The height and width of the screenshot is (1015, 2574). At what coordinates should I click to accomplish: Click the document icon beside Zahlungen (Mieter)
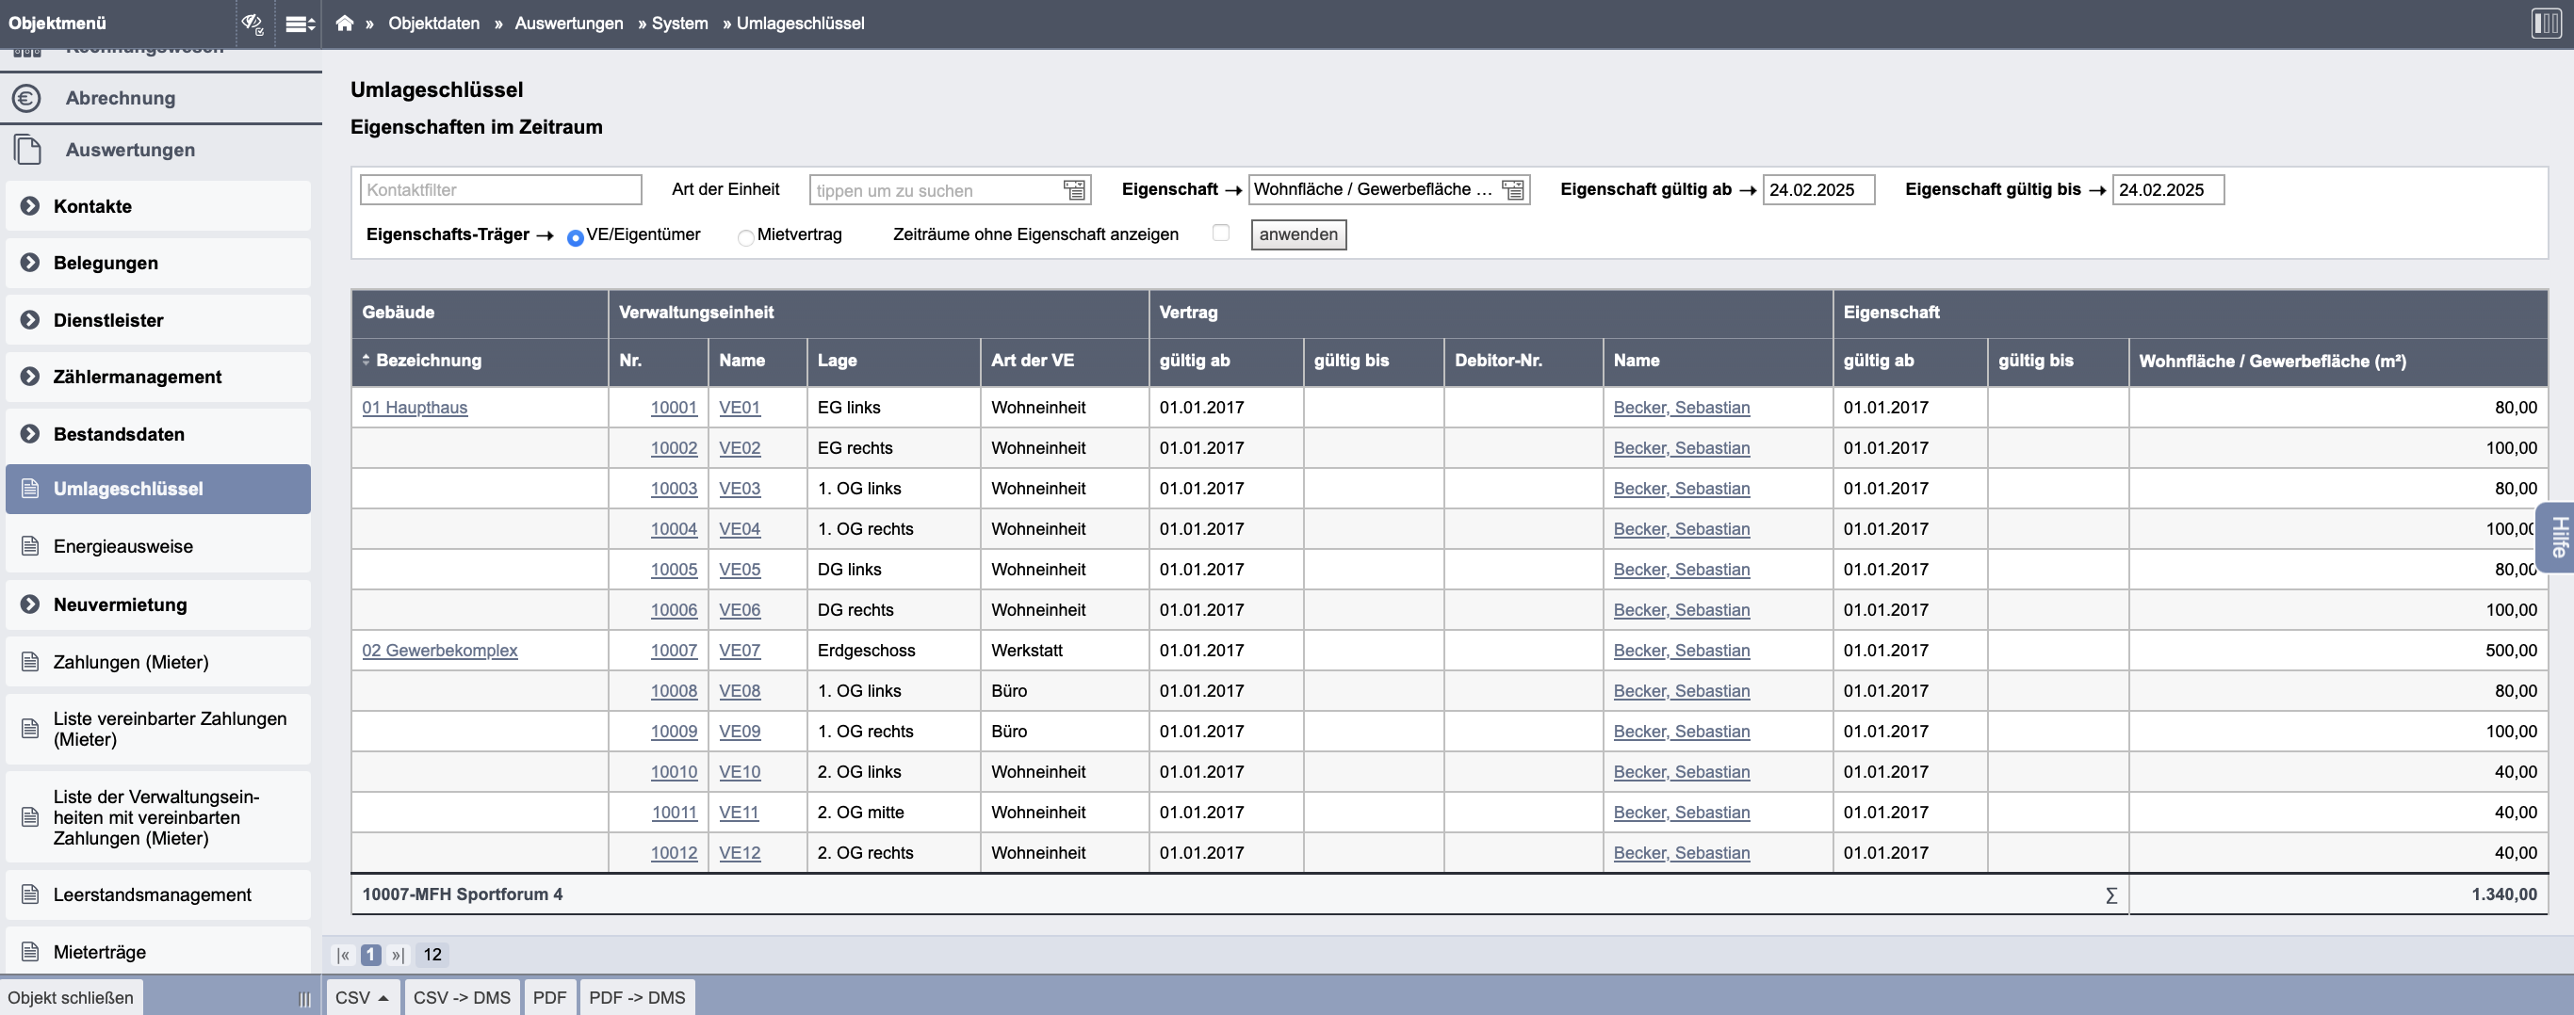(x=30, y=662)
